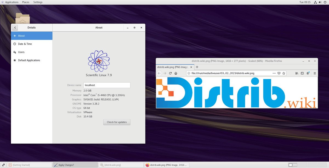Viewport: 329px width, 168px height.
Task: Open page actions three-dots menu
Action: 274,73
